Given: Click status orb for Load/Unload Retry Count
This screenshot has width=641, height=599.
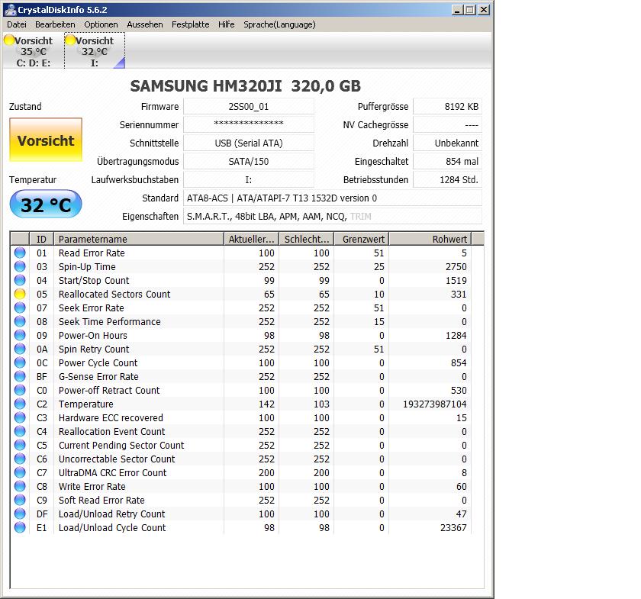Looking at the screenshot, I should point(20,514).
